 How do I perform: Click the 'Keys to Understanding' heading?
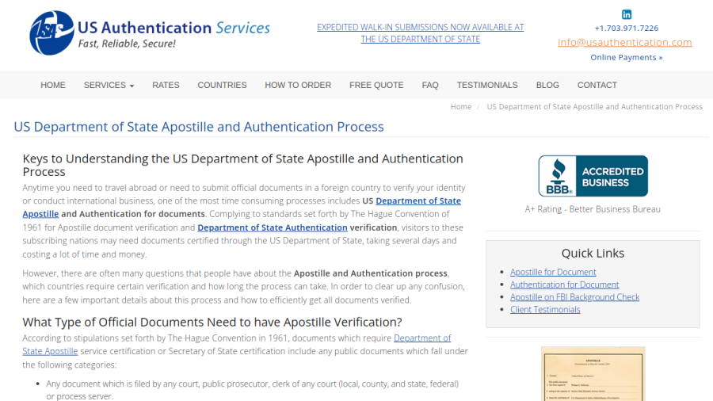(x=243, y=165)
